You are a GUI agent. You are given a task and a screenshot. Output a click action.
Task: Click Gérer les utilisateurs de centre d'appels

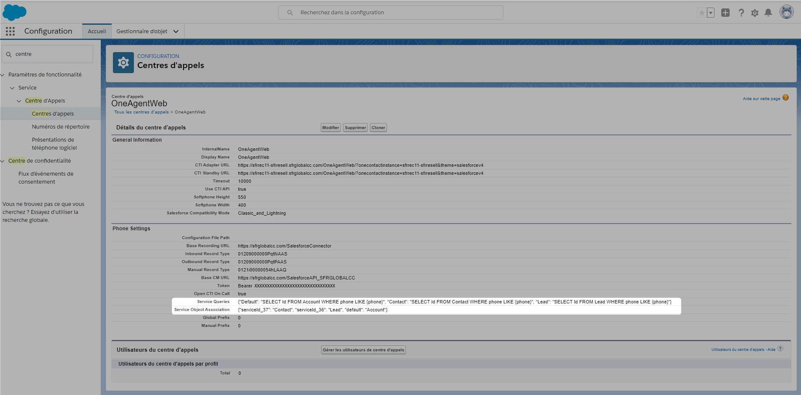363,350
